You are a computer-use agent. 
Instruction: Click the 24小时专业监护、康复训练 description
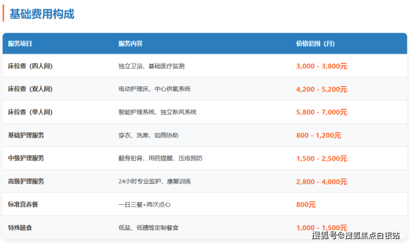[155, 181]
